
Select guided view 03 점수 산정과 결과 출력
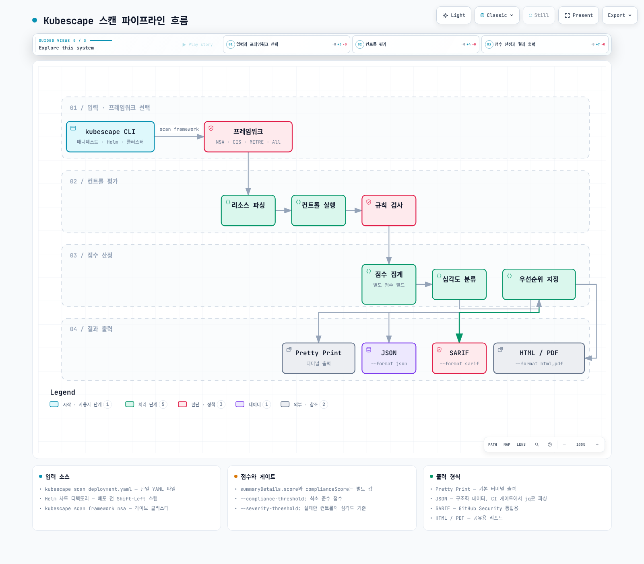545,44
